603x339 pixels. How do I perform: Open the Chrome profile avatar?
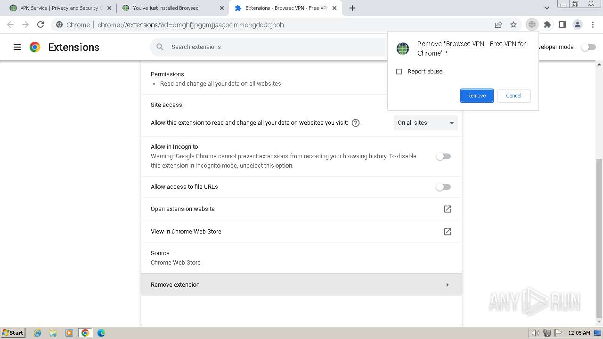(x=577, y=24)
